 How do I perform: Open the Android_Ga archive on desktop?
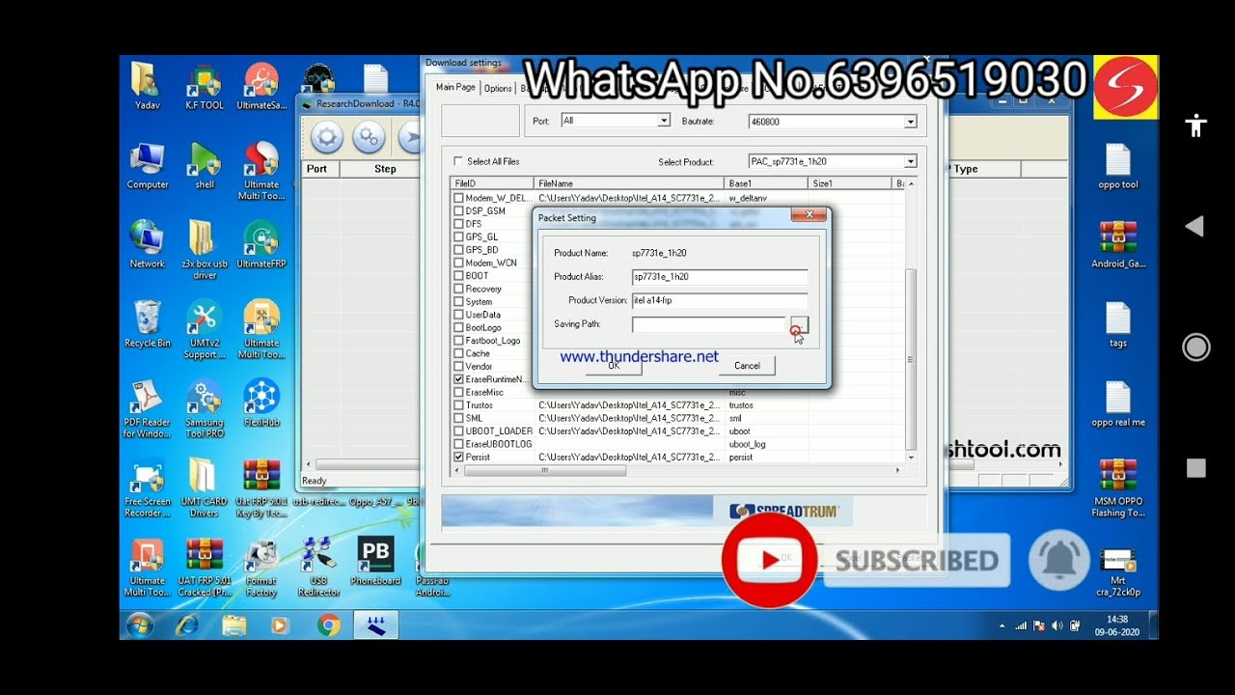[x=1117, y=245]
